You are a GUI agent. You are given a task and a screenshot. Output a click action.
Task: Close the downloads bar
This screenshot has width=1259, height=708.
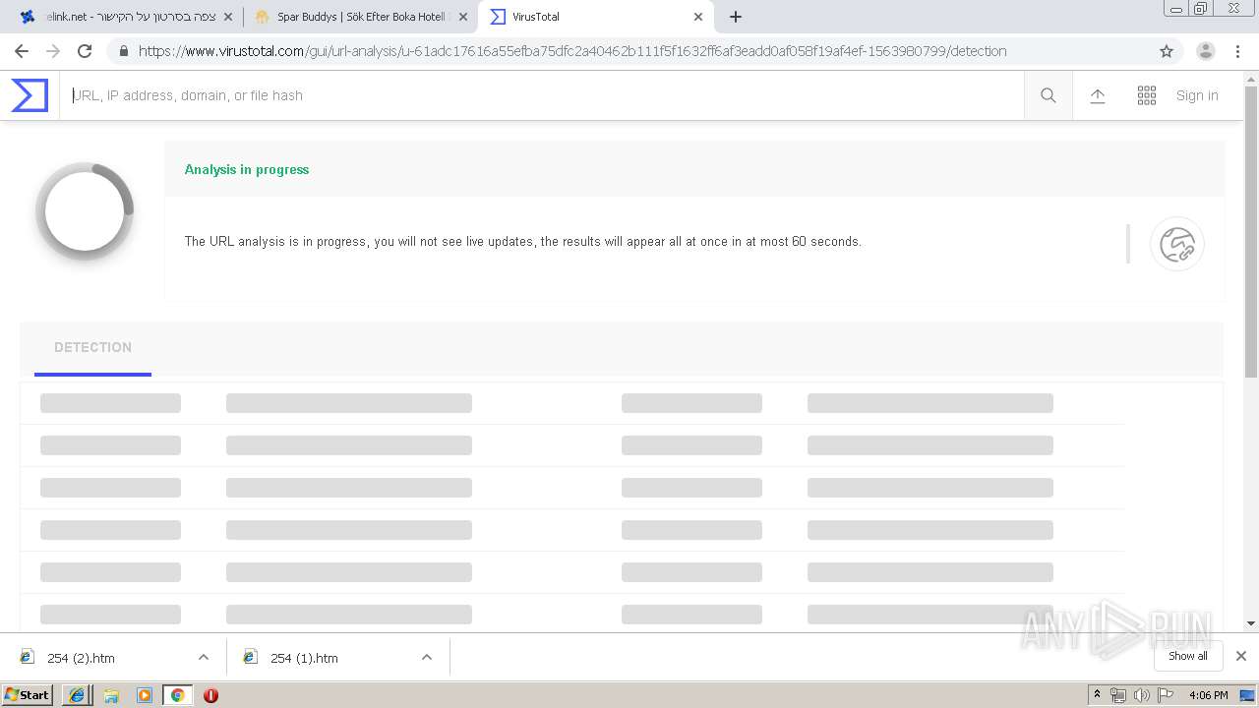pos(1241,656)
